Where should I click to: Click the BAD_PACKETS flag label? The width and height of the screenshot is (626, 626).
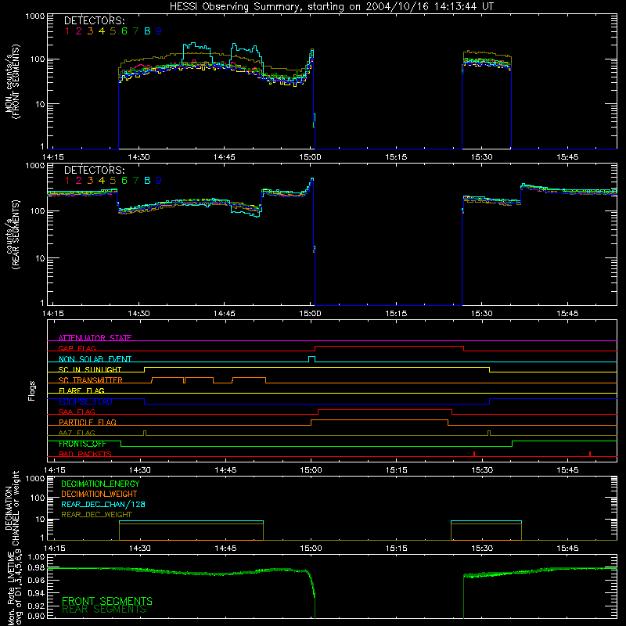pyautogui.click(x=85, y=455)
